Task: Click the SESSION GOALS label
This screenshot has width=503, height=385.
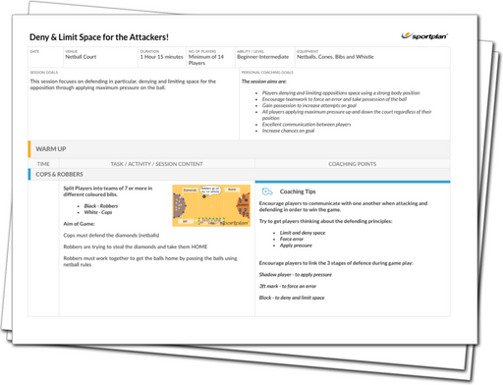Action: [x=44, y=73]
